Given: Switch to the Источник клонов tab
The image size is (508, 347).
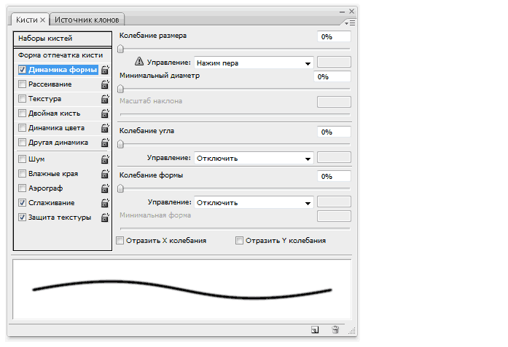Looking at the screenshot, I should pos(87,20).
